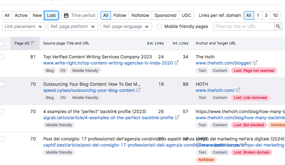Viewport: 285px width, 165px height.
Task: Select the Nofollow link type filter
Action: [140, 15]
